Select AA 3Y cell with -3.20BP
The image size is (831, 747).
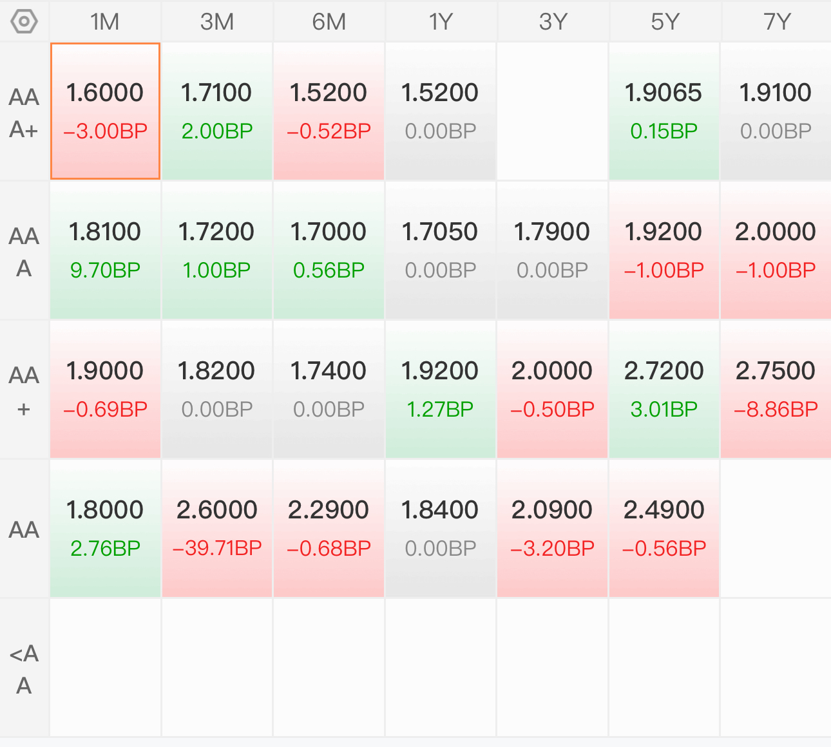pyautogui.click(x=553, y=529)
